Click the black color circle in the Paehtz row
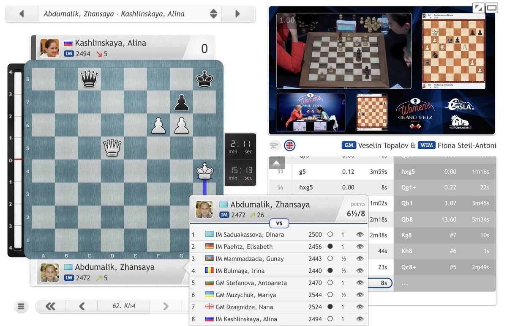 [330, 247]
